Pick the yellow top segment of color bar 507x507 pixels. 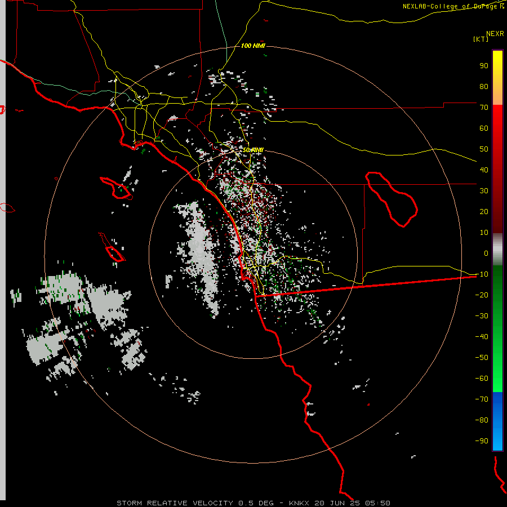(x=497, y=78)
